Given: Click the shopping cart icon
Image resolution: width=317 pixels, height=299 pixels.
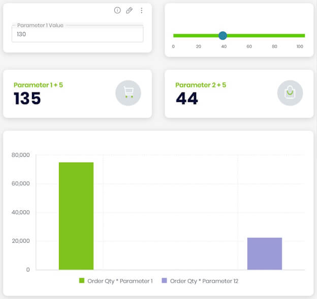Looking at the screenshot, I should click(x=128, y=93).
